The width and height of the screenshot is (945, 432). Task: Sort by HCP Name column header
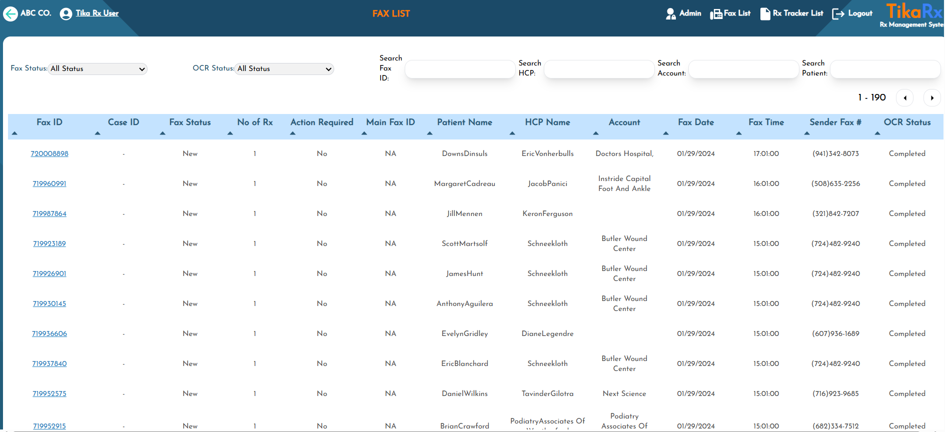point(548,122)
